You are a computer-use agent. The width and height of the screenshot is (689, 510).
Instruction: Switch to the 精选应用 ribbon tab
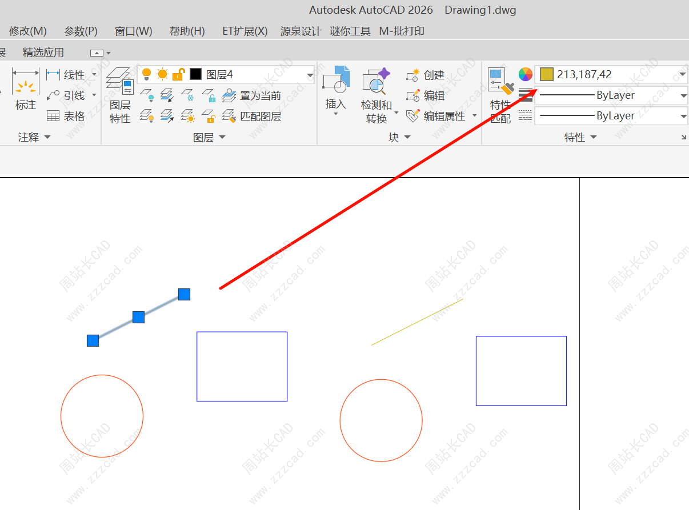[x=43, y=53]
